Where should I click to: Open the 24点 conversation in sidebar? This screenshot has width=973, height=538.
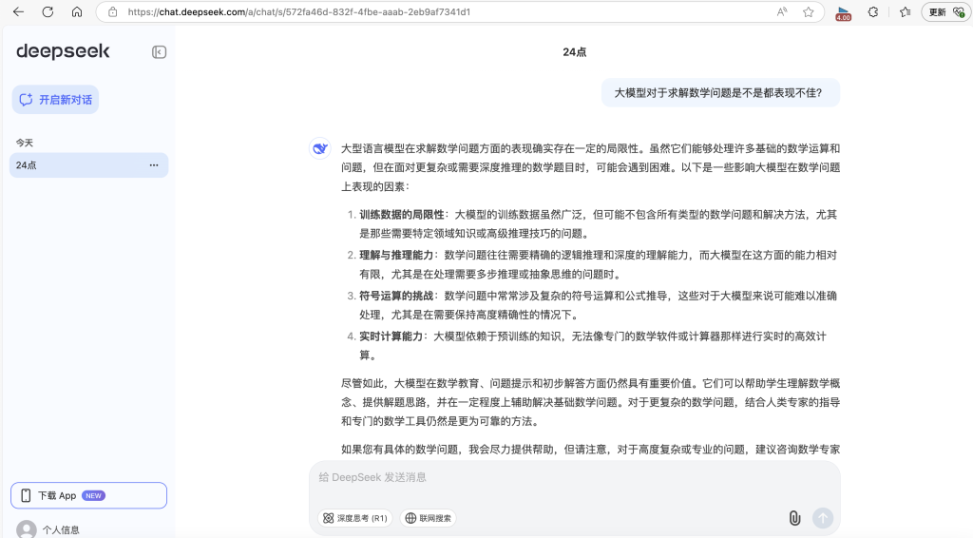pyautogui.click(x=88, y=165)
